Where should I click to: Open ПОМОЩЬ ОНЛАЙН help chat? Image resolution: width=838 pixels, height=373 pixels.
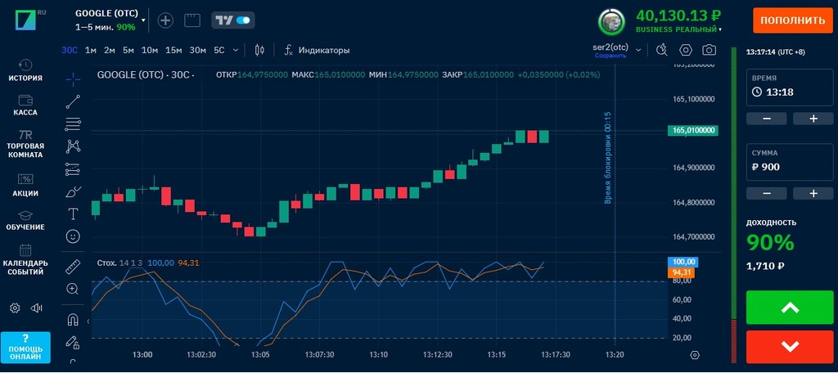click(25, 348)
